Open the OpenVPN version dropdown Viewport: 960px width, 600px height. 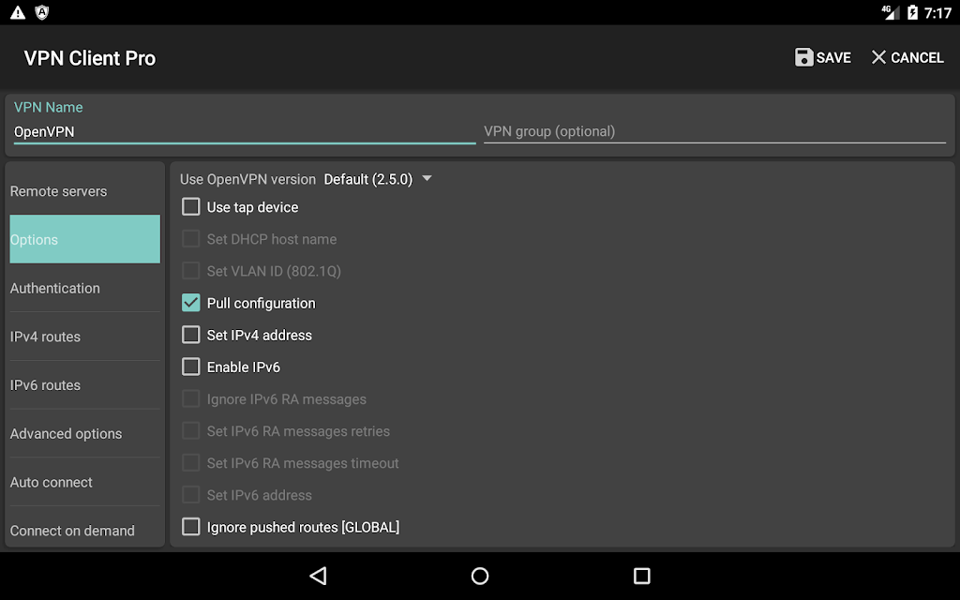click(x=377, y=179)
